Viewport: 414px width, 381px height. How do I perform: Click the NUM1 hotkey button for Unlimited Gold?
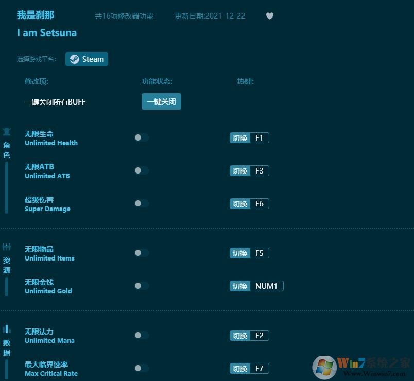pyautogui.click(x=256, y=286)
